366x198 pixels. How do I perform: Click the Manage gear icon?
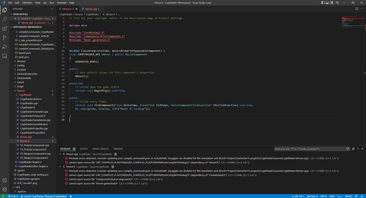pos(5,189)
